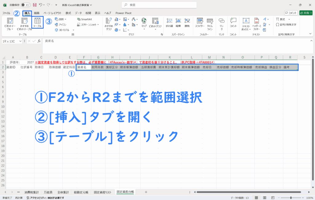315x200 pixels.
Task: Click the コメント button at top right
Action: tap(291, 13)
